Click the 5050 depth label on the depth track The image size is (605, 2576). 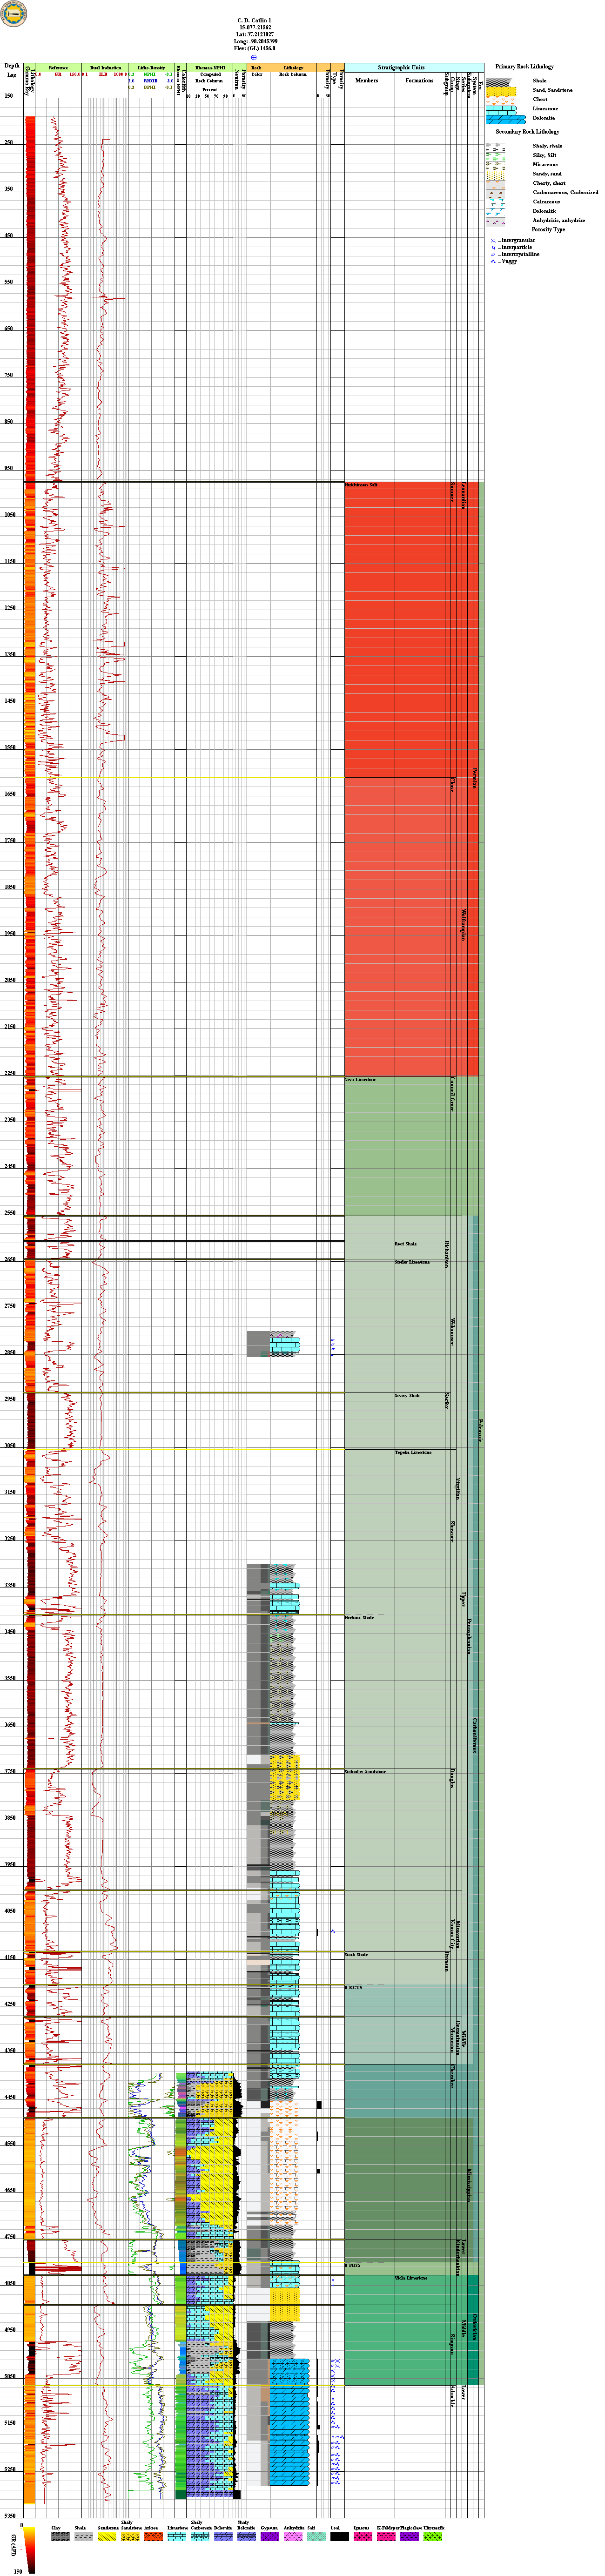(x=10, y=2376)
